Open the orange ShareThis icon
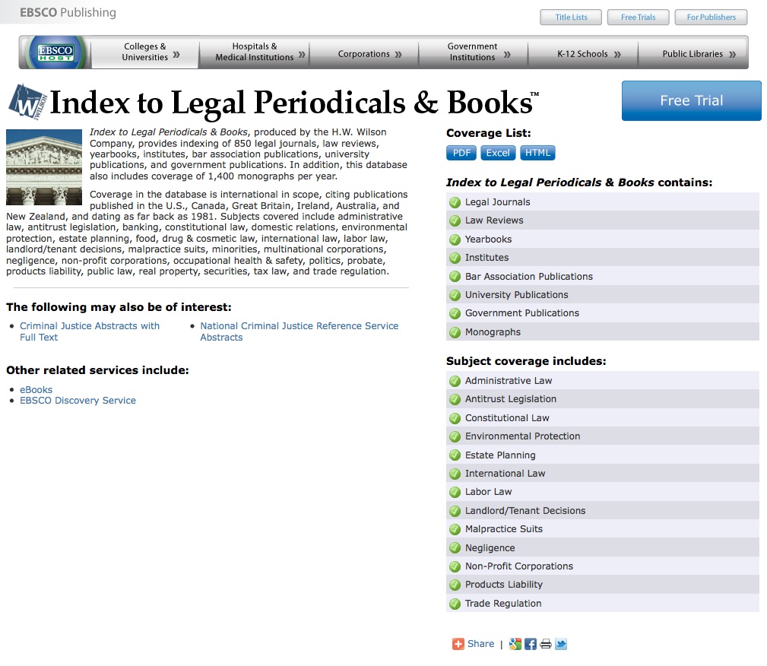 (x=457, y=643)
